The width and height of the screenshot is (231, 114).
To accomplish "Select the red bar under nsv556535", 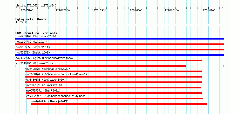I will point(119,50).
